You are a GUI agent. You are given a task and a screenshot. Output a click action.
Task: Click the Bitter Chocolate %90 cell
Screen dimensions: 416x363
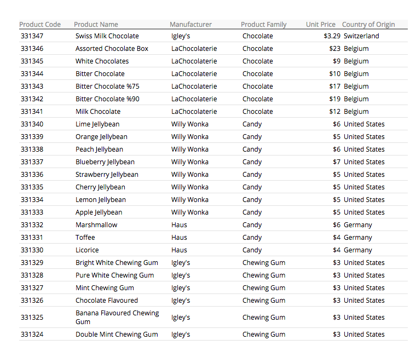[107, 99]
